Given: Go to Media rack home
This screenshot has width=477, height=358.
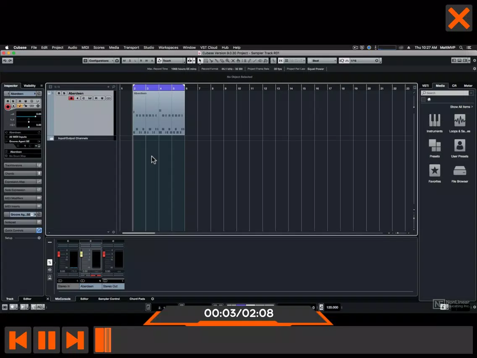Looking at the screenshot, I should tap(429, 100).
